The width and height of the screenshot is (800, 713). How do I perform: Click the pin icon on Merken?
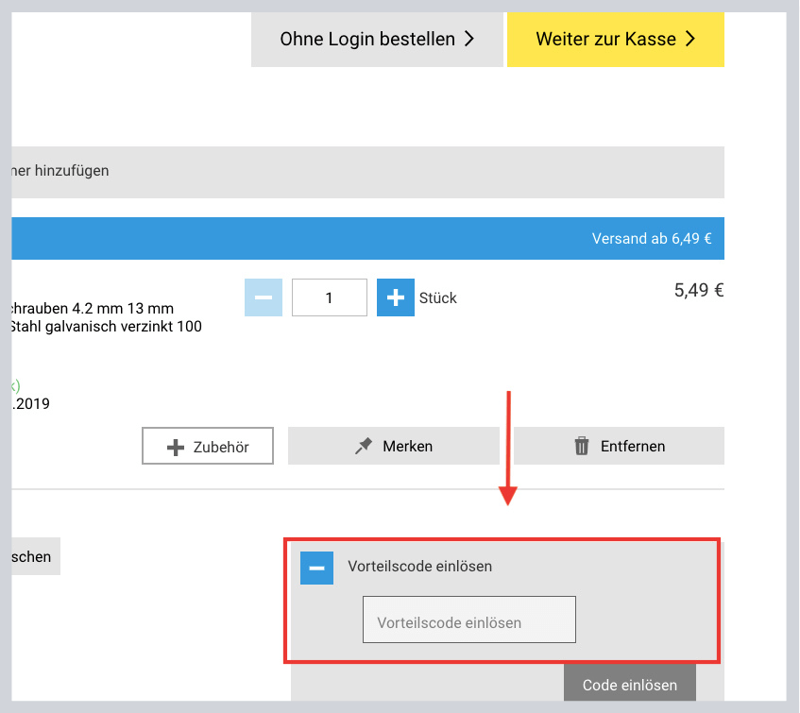click(364, 446)
